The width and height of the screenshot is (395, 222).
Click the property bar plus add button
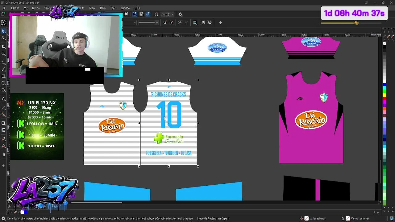220,23
